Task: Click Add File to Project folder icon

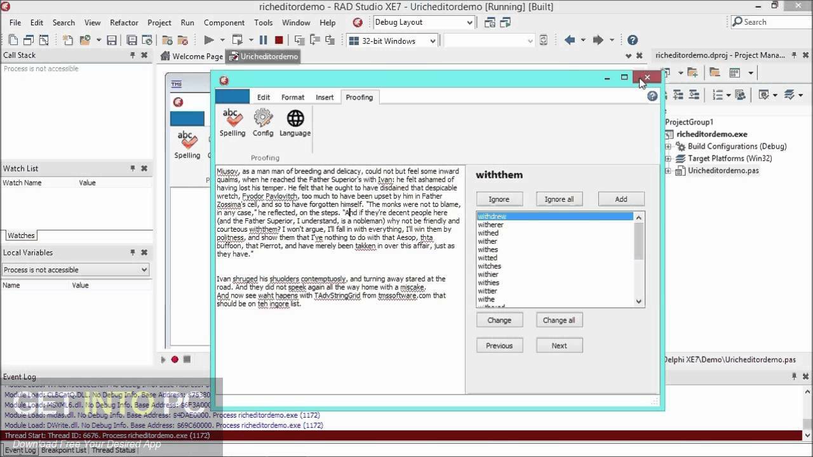Action: tap(168, 40)
